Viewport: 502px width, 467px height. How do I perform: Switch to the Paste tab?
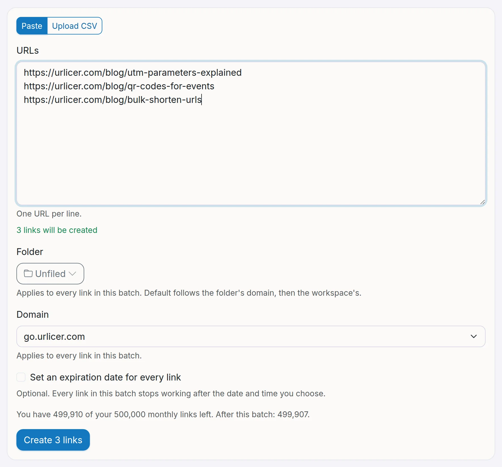pos(32,26)
